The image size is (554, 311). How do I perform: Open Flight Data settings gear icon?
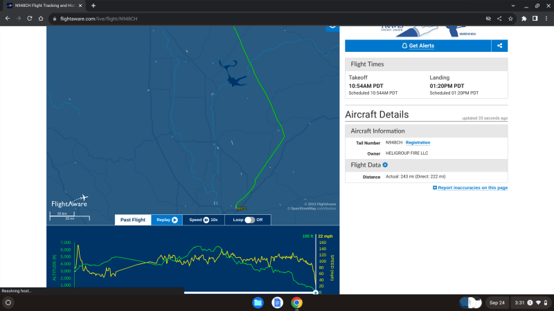[x=385, y=164]
